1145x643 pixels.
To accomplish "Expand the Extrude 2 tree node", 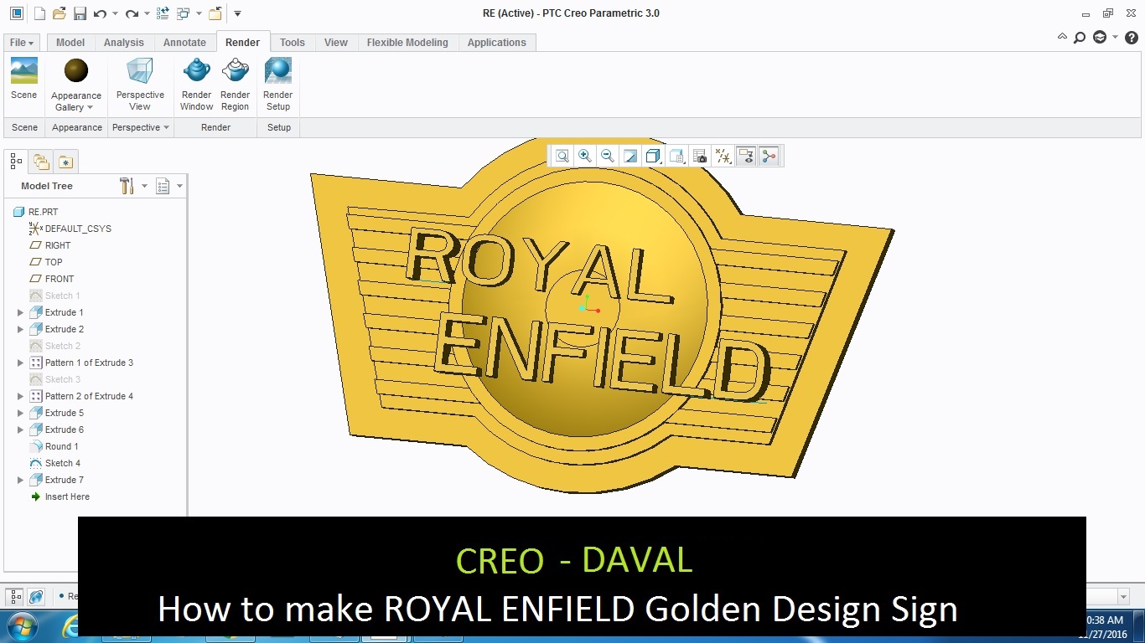I will [x=21, y=329].
